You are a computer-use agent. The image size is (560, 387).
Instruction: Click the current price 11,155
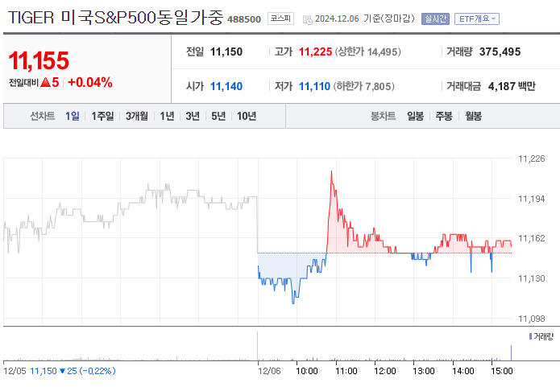[39, 60]
